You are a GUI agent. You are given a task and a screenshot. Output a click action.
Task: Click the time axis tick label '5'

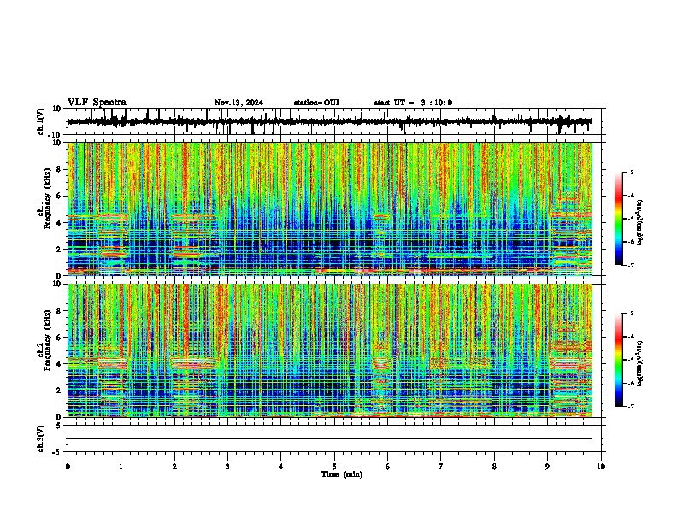[x=334, y=467]
